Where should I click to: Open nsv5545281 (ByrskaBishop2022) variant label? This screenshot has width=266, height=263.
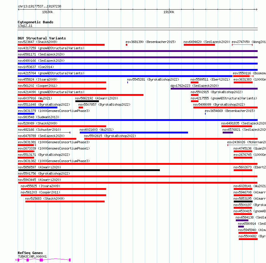pyautogui.click(x=153, y=79)
